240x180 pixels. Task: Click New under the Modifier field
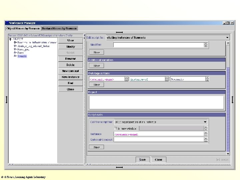tap(97, 52)
